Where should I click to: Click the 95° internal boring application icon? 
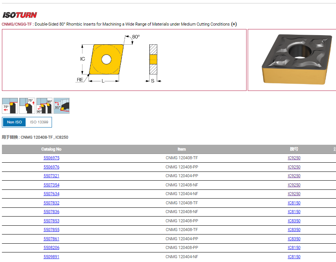(x=62, y=106)
